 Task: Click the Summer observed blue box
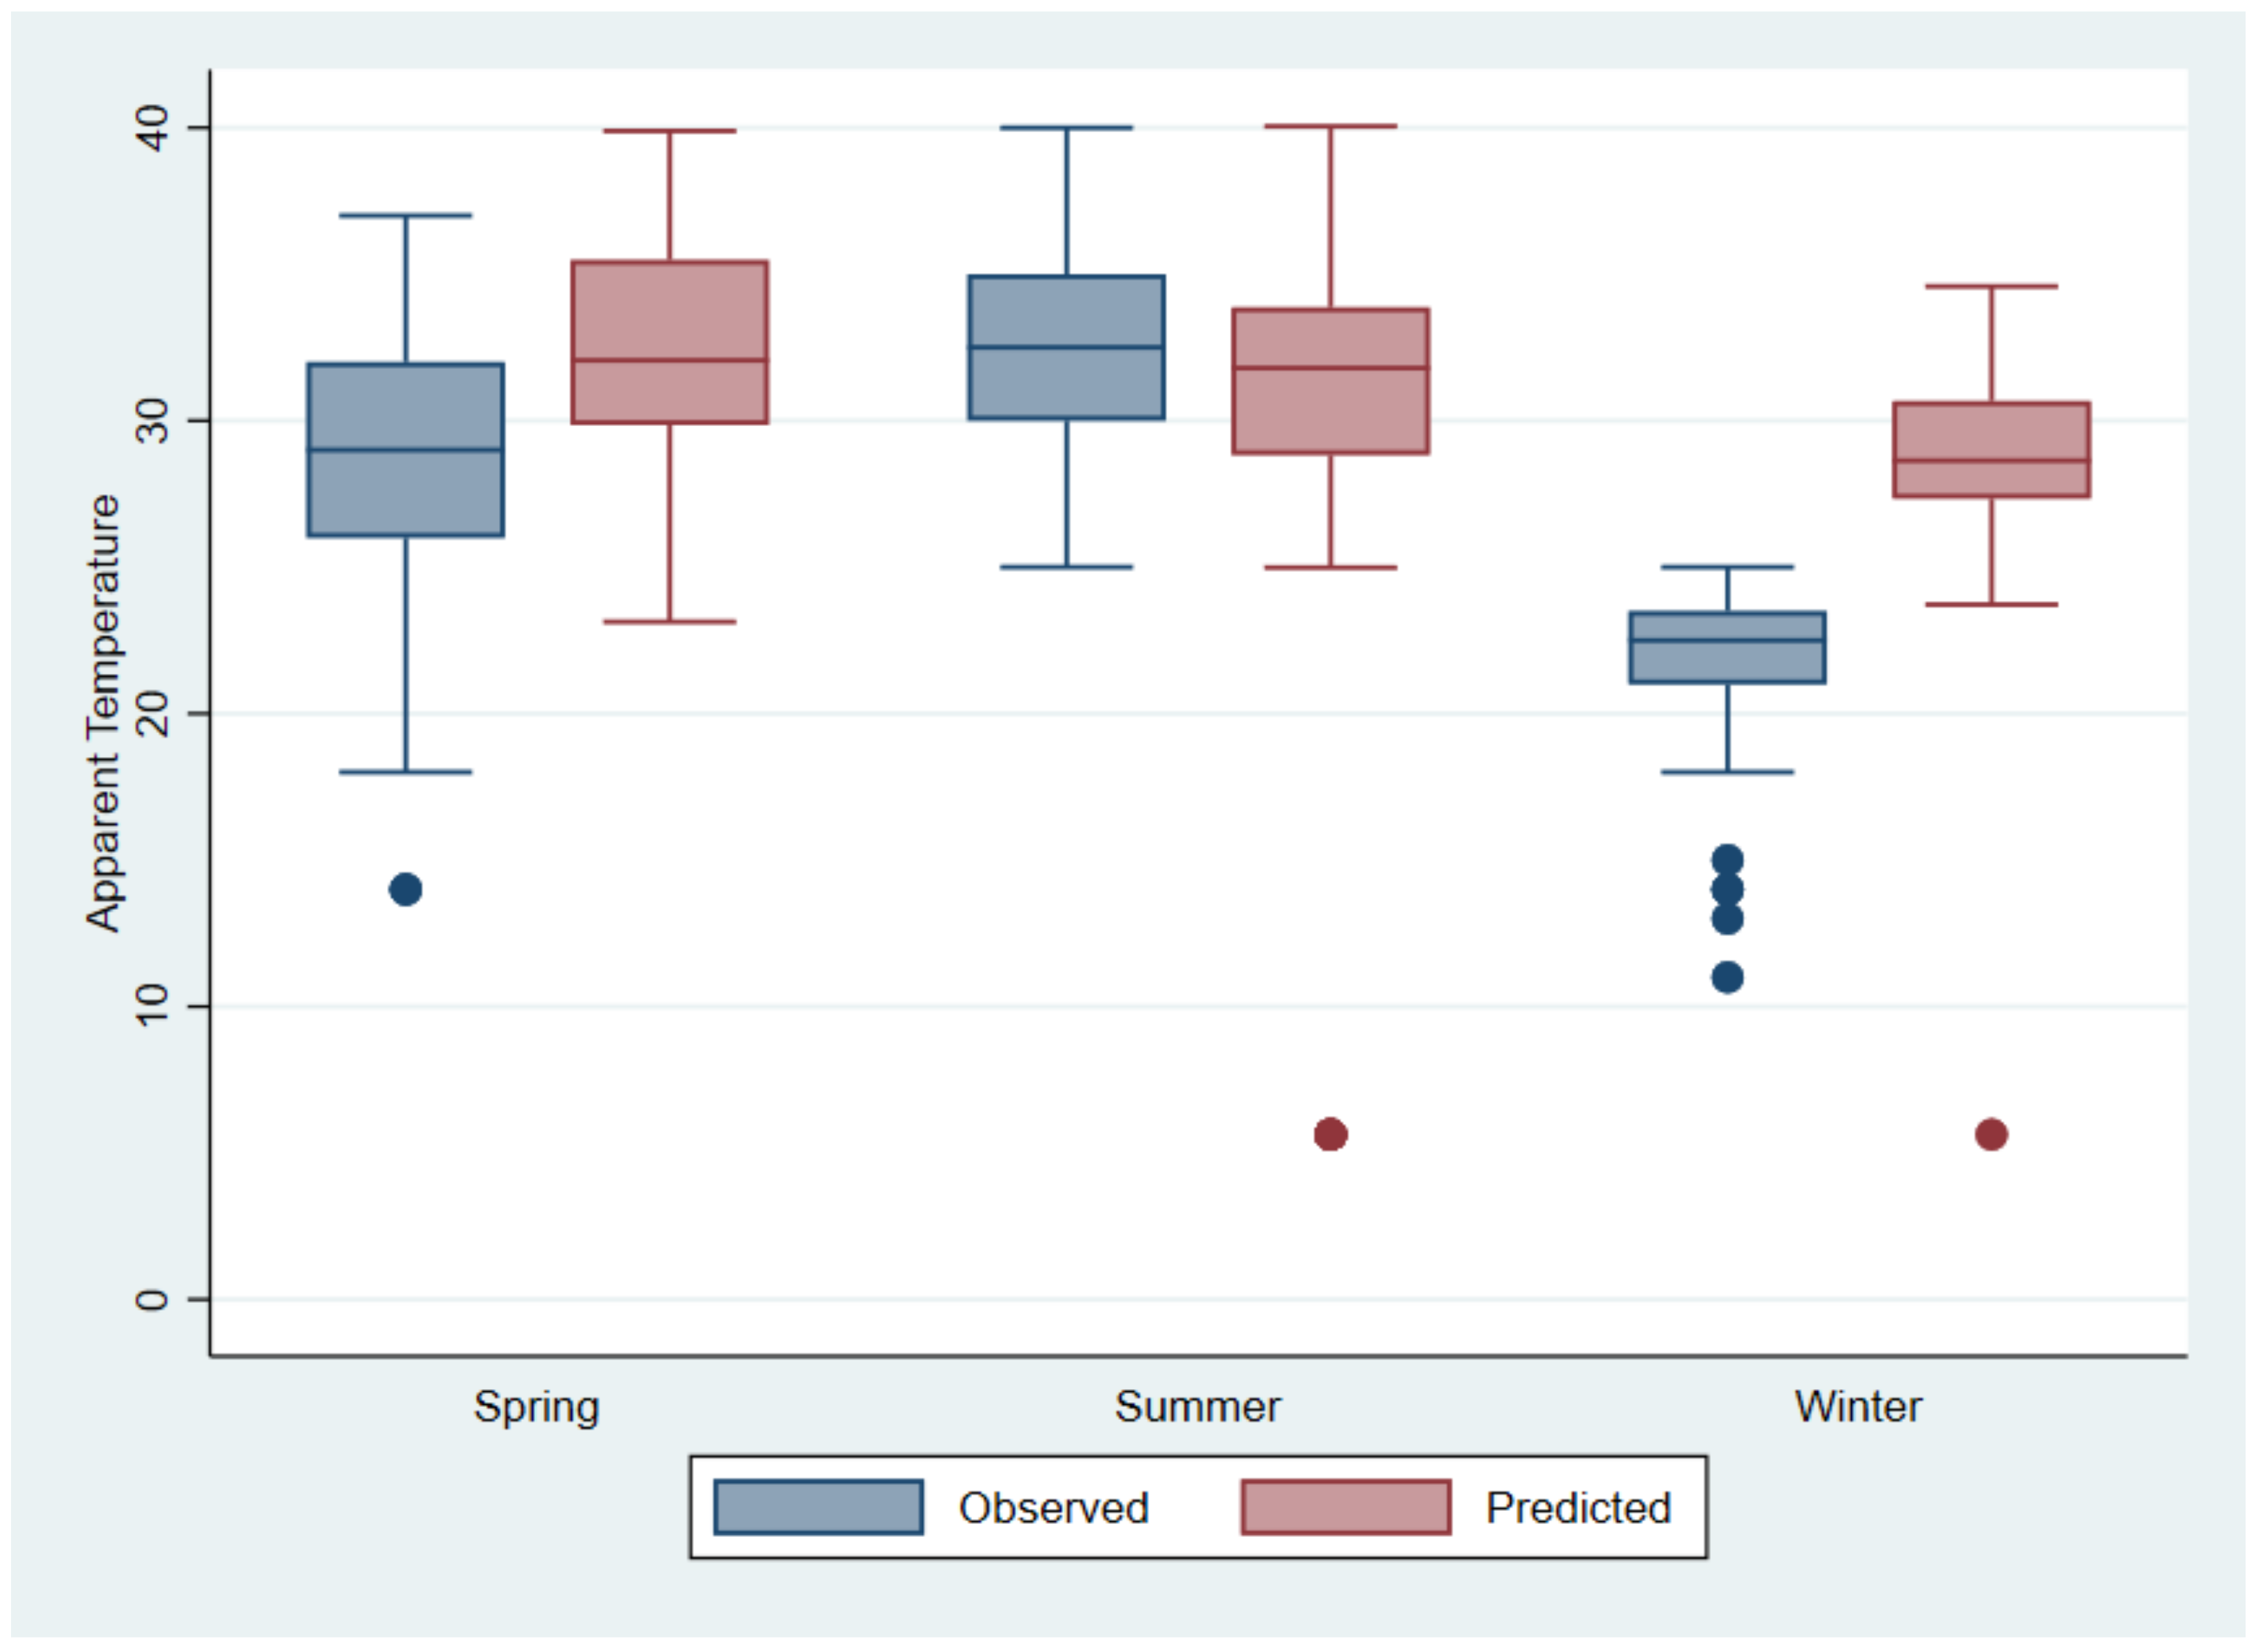1066,347
